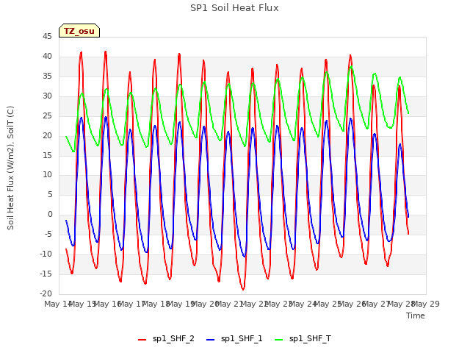Click the blue sp1_SHF_1 legend swatch
470x353 pixels.
(x=211, y=340)
